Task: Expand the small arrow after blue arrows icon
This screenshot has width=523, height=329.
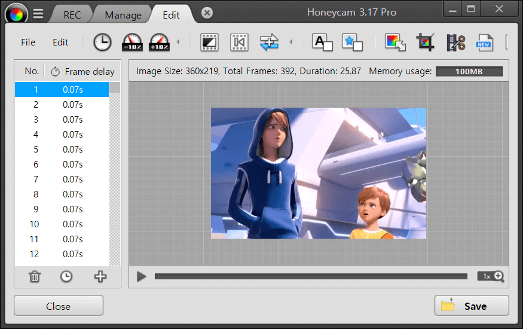Action: (x=291, y=42)
